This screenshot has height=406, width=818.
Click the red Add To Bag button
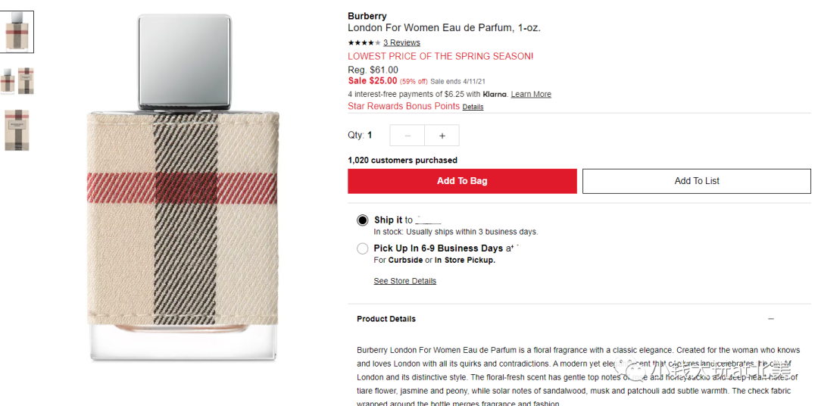[x=462, y=181]
